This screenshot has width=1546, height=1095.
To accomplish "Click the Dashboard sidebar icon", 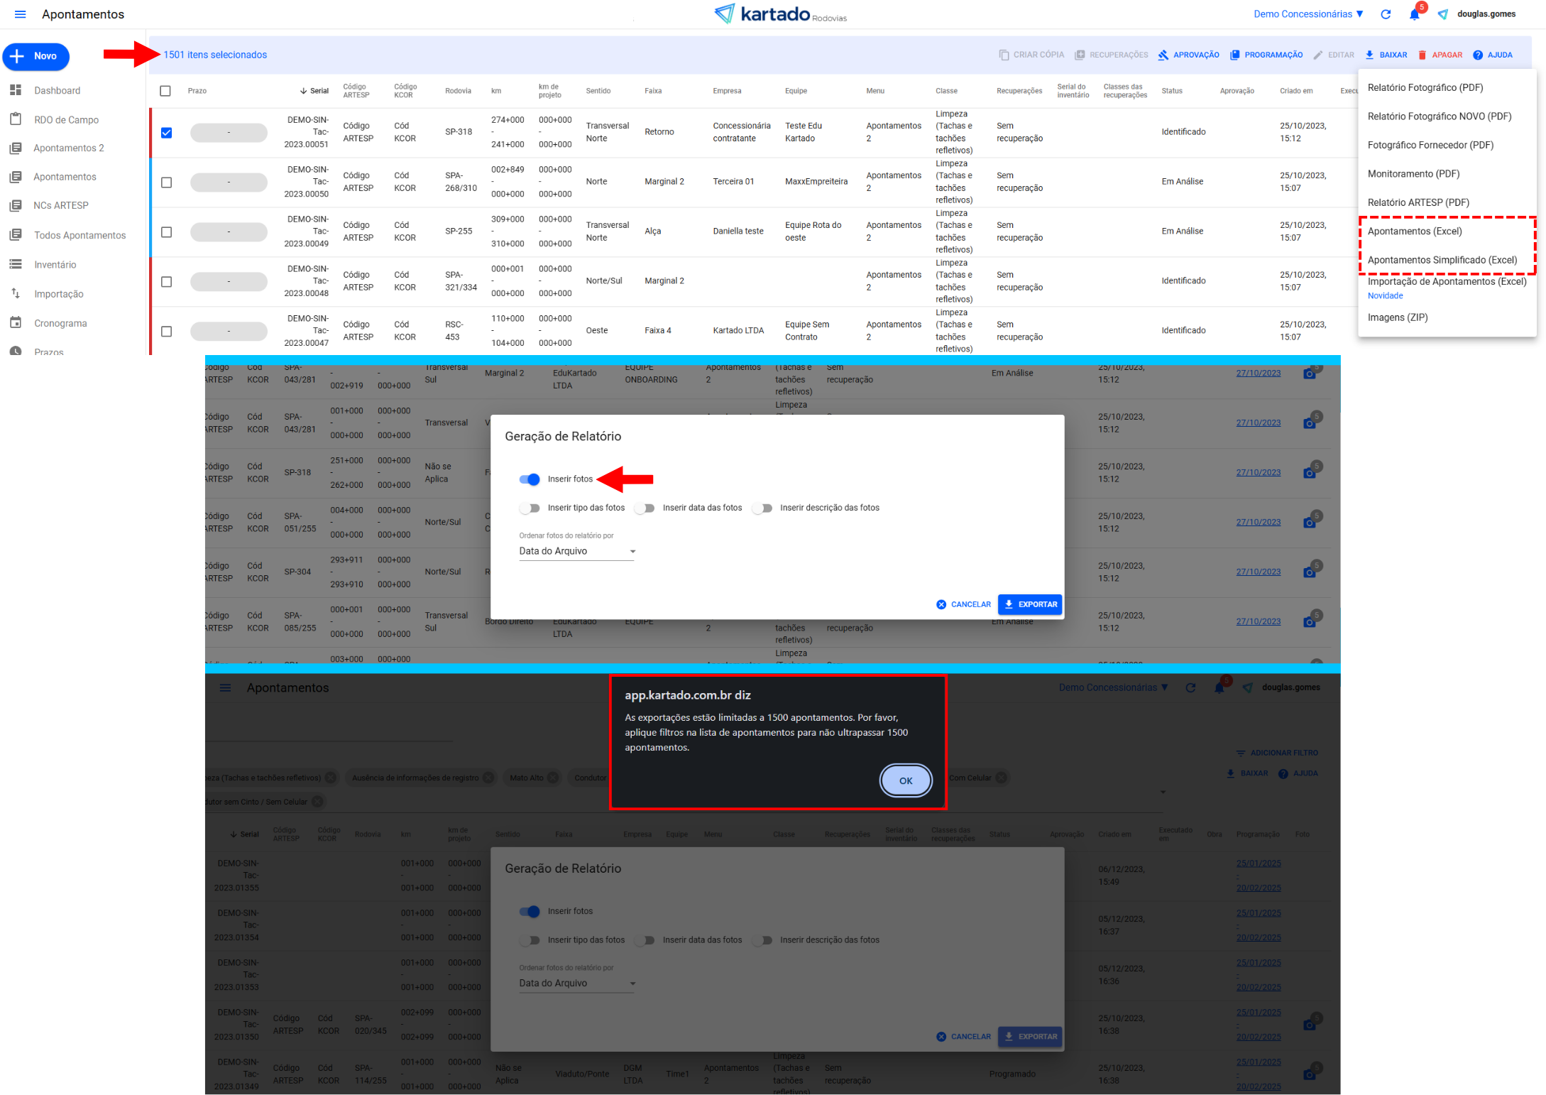I will 16,90.
